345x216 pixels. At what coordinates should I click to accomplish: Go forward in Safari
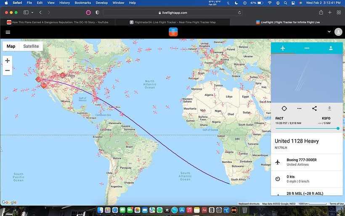[x=49, y=13]
